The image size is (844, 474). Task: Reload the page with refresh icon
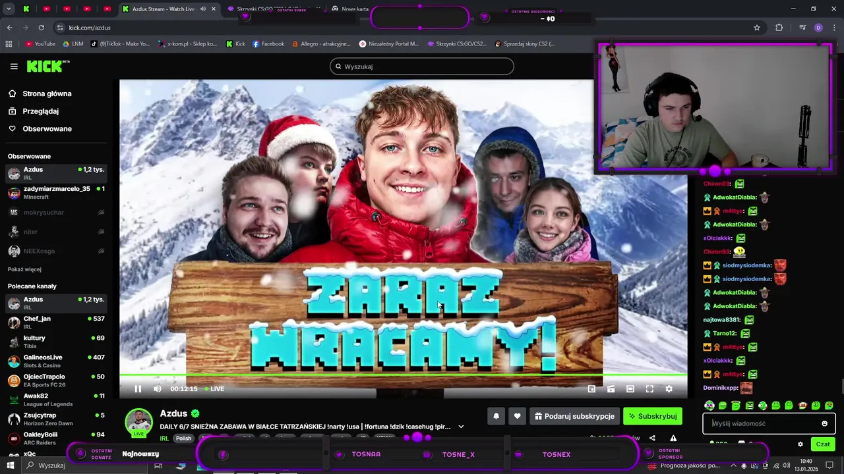(41, 28)
